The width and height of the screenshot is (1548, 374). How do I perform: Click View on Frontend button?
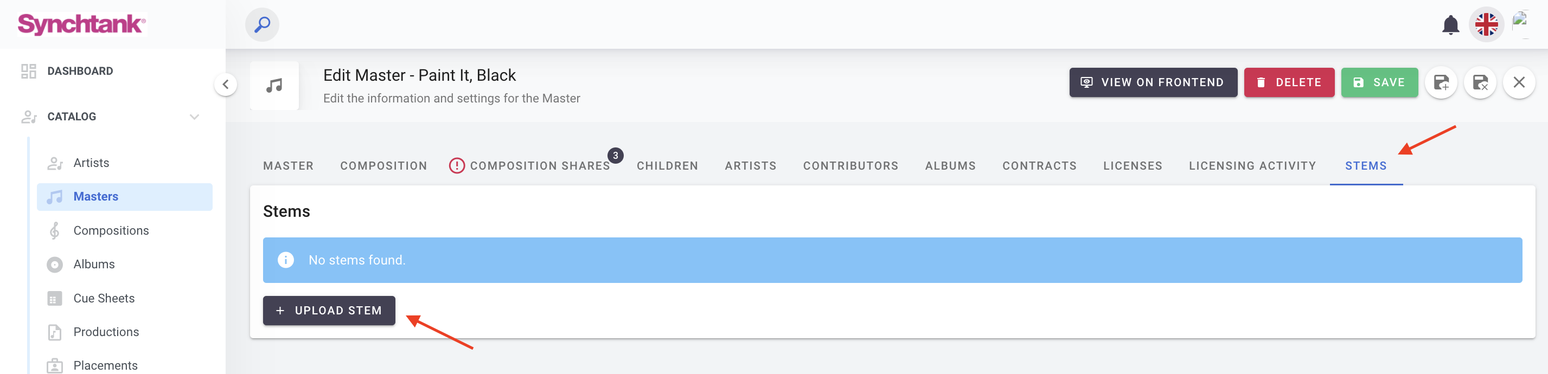click(x=1153, y=82)
